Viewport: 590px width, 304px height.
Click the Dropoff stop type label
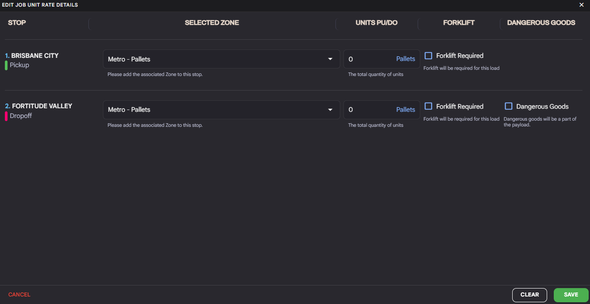[21, 116]
